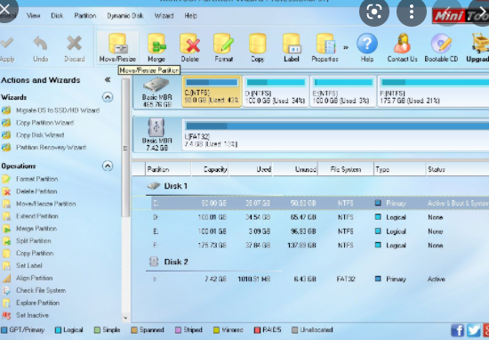Image resolution: width=489 pixels, height=340 pixels.
Task: Choose Split Partition operation
Action: coord(26,240)
